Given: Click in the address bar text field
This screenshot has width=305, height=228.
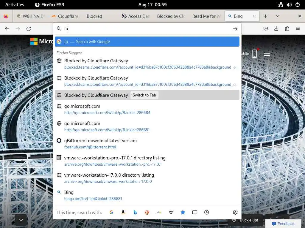Looking at the screenshot, I should pyautogui.click(x=148, y=29).
